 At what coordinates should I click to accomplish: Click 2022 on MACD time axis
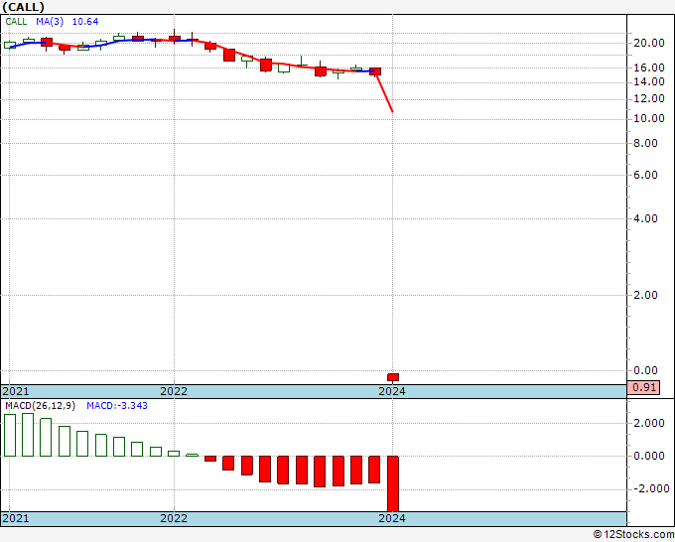click(174, 518)
